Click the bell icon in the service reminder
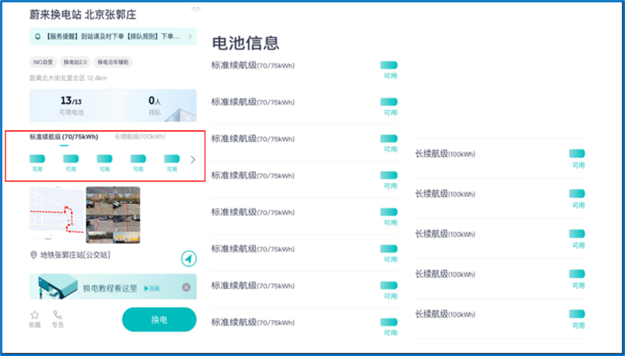This screenshot has height=356, width=625. coord(38,36)
